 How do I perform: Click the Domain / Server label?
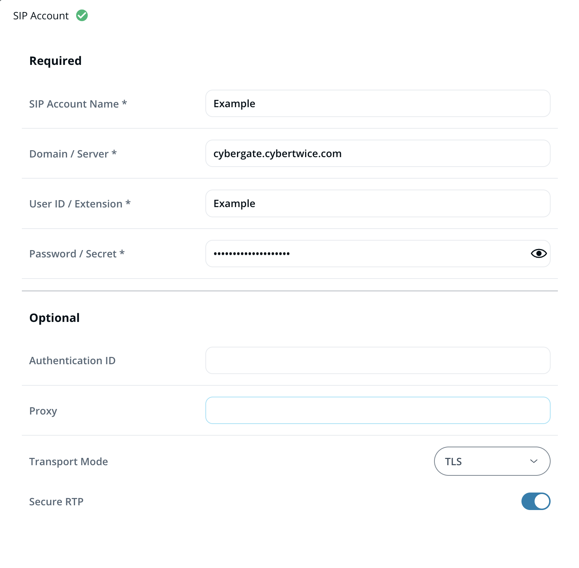click(73, 154)
